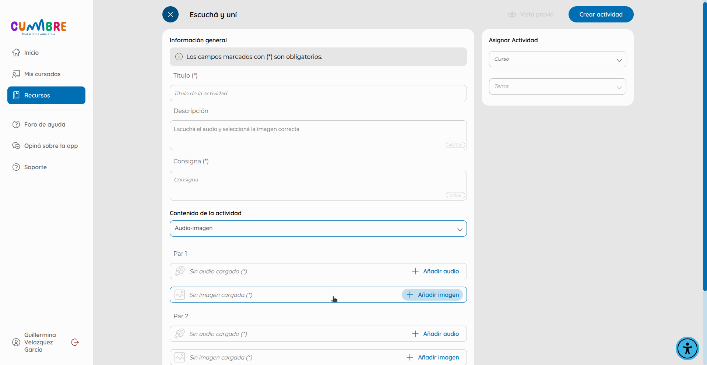
Task: Select Recursos in sidebar
Action: pyautogui.click(x=46, y=95)
